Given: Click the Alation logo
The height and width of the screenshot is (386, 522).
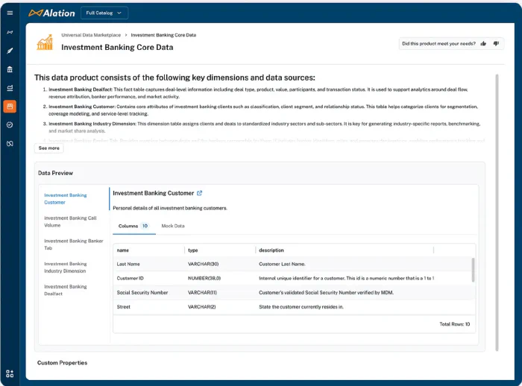Looking at the screenshot, I should coord(51,13).
